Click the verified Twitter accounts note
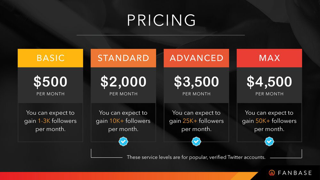Image resolution: width=320 pixels, height=180 pixels. 196,157
